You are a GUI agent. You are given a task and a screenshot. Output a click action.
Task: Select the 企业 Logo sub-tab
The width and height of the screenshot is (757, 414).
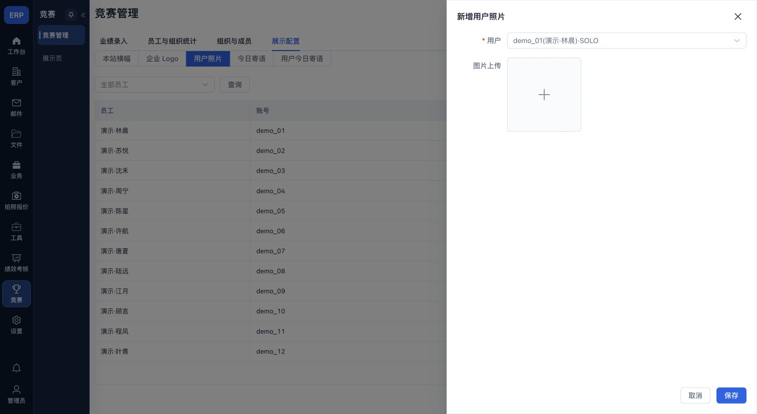click(x=162, y=59)
